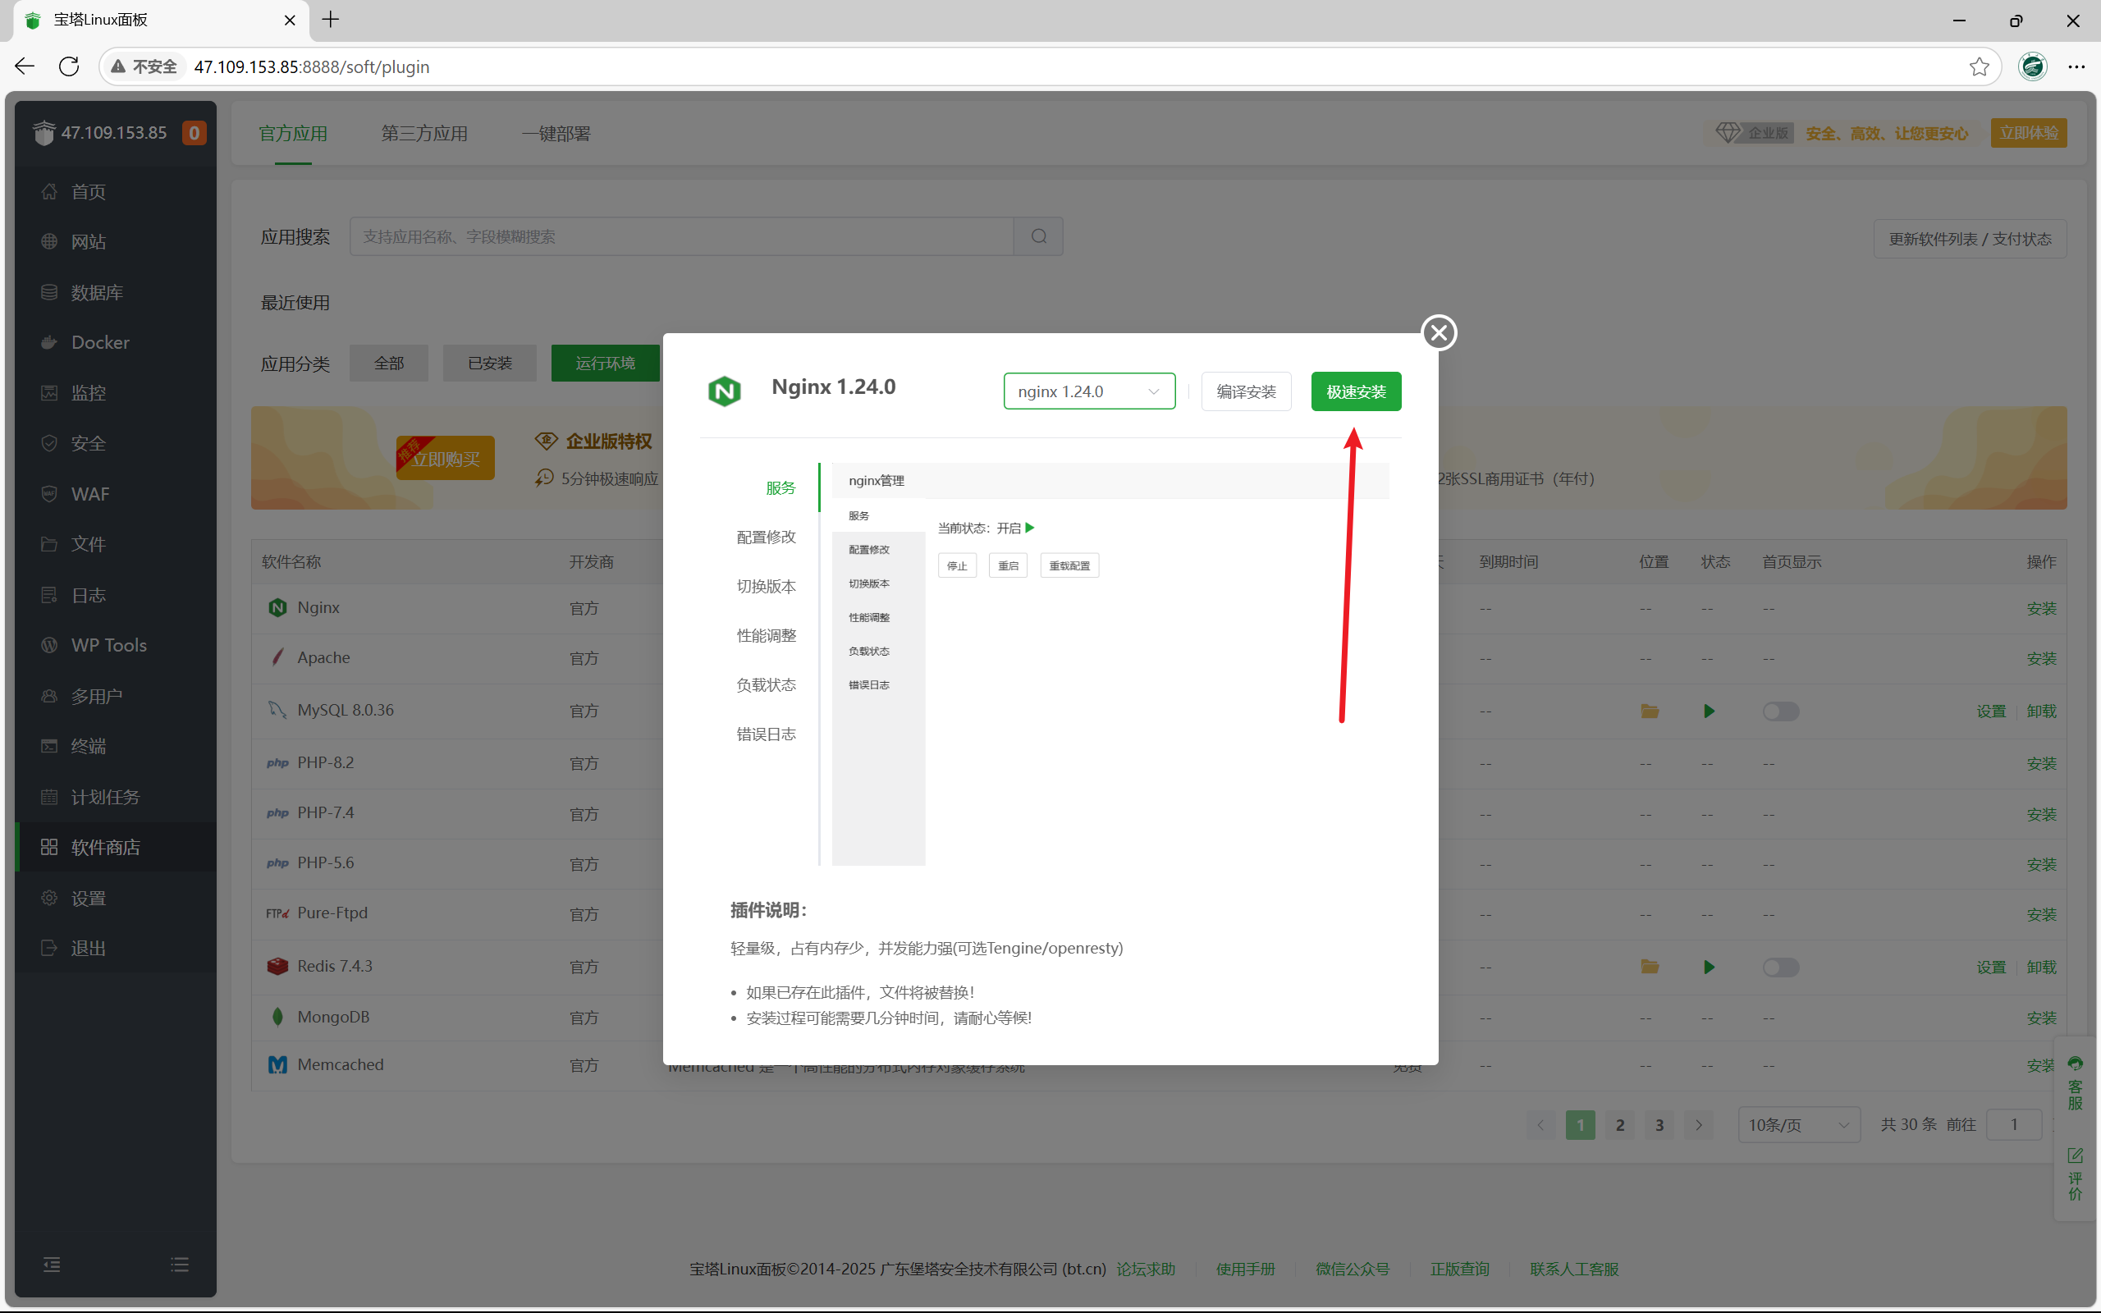The width and height of the screenshot is (2101, 1313).
Task: Toggle MySQL homepage display switch
Action: coord(1780,711)
